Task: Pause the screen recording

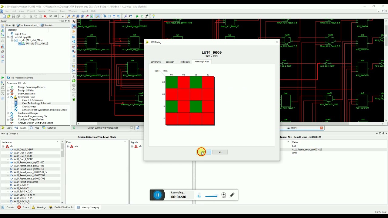Action: 158,195
